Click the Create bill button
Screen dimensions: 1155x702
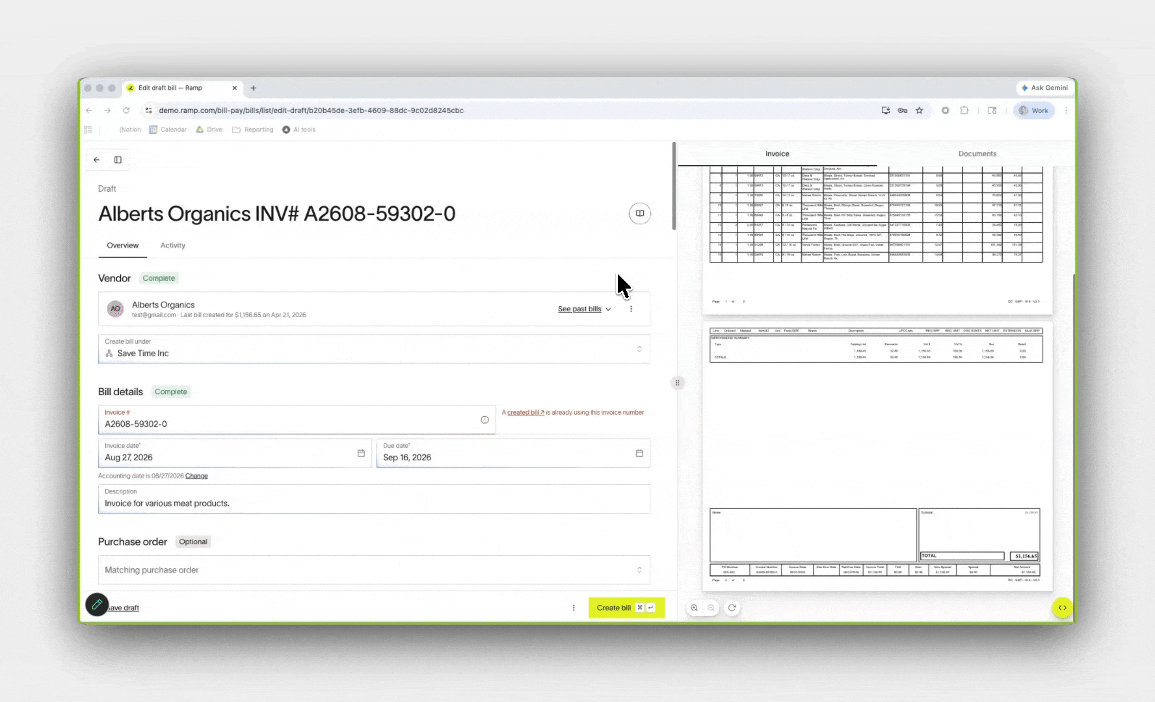click(626, 608)
